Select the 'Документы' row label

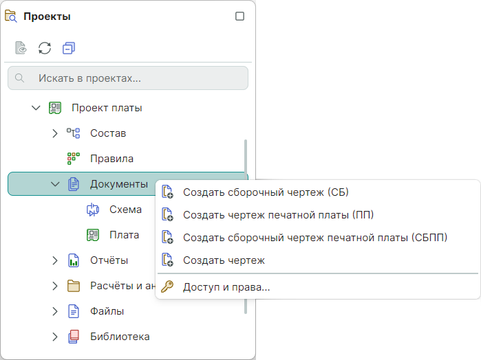(119, 184)
